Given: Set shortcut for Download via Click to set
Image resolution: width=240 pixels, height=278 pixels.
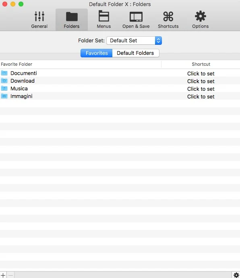Looking at the screenshot, I should pyautogui.click(x=201, y=81).
